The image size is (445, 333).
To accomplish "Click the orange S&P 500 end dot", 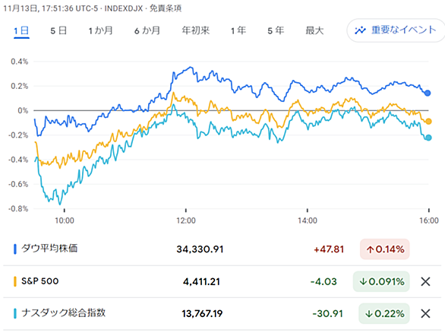I will point(428,122).
